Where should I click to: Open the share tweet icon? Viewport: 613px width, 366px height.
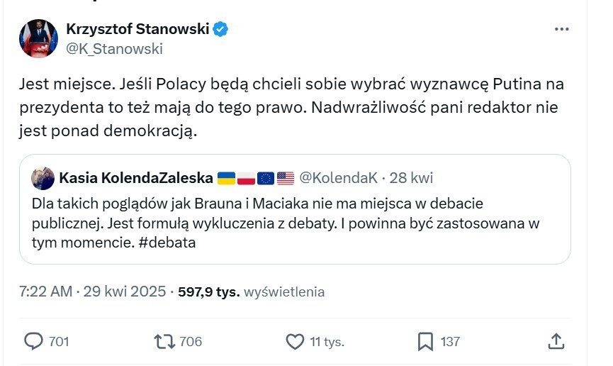[556, 341]
